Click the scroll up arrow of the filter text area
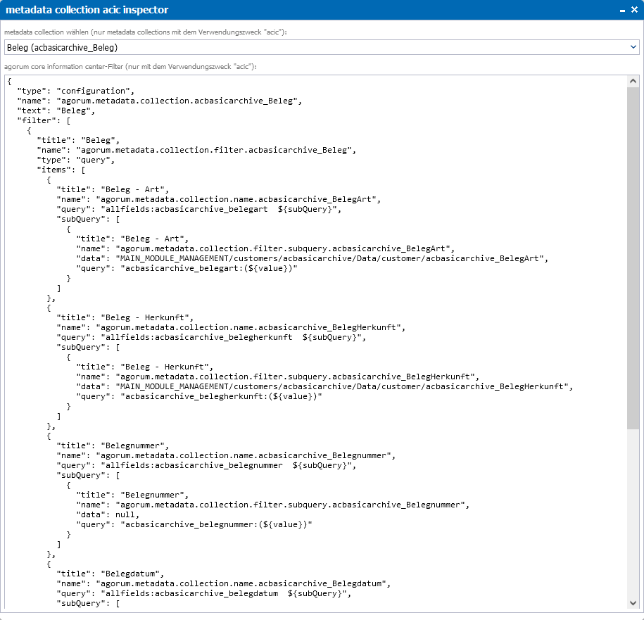The height and width of the screenshot is (620, 644). tap(633, 81)
